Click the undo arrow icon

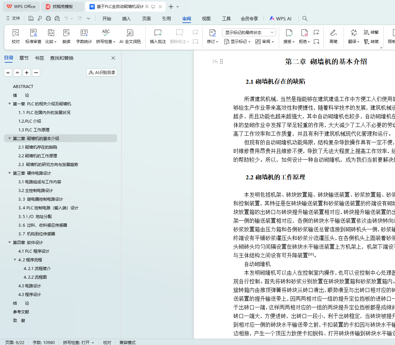pyautogui.click(x=66, y=18)
